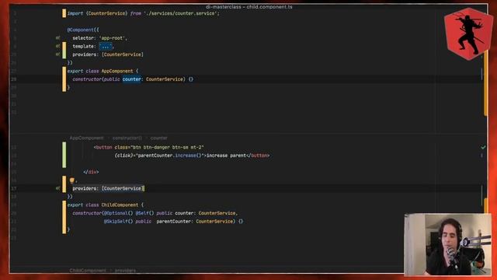Click the green inspection checkmark in lower editor
The image size is (497, 280).
point(483,147)
